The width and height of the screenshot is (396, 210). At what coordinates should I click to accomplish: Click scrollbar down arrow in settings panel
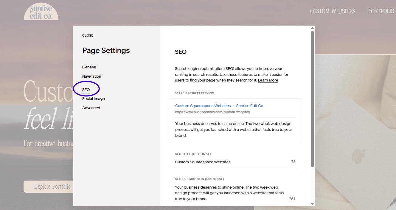312,204
